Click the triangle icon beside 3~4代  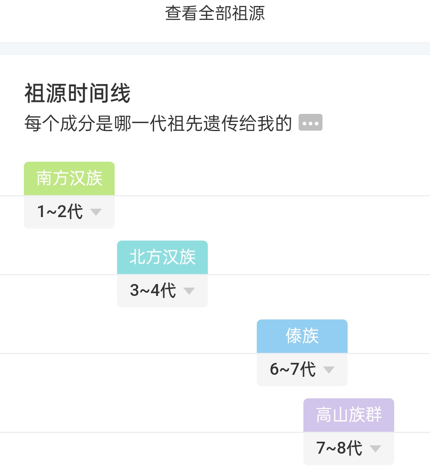189,291
